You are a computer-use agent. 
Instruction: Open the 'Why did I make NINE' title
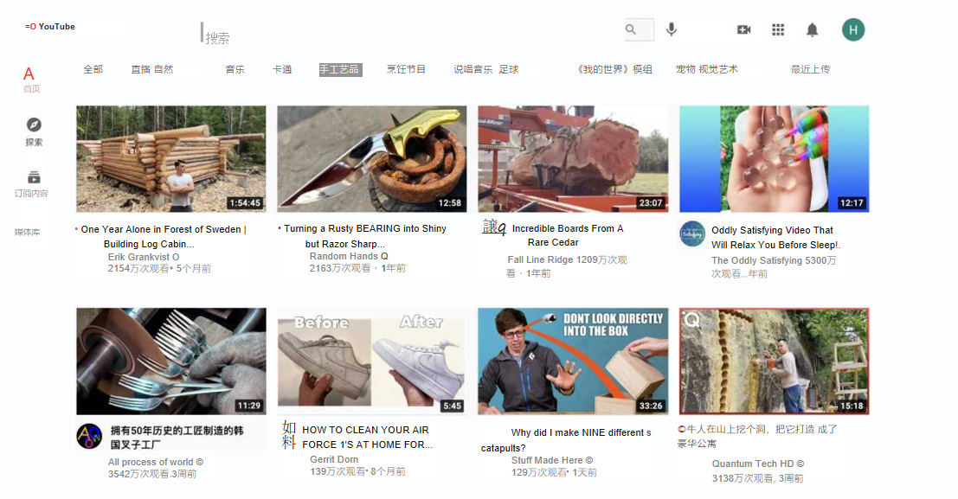(581, 432)
